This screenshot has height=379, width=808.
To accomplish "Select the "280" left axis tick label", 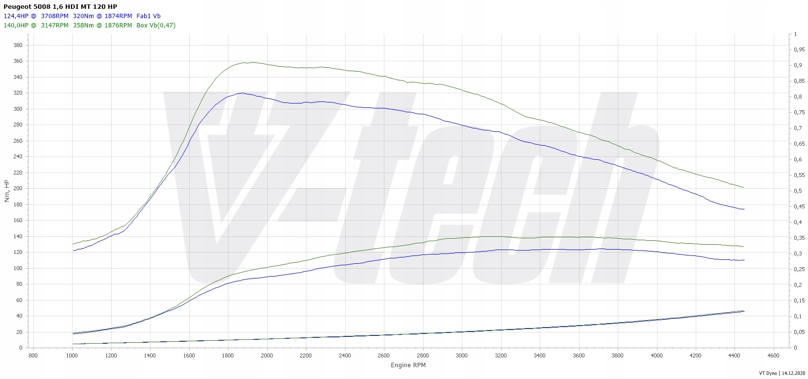I will [18, 125].
